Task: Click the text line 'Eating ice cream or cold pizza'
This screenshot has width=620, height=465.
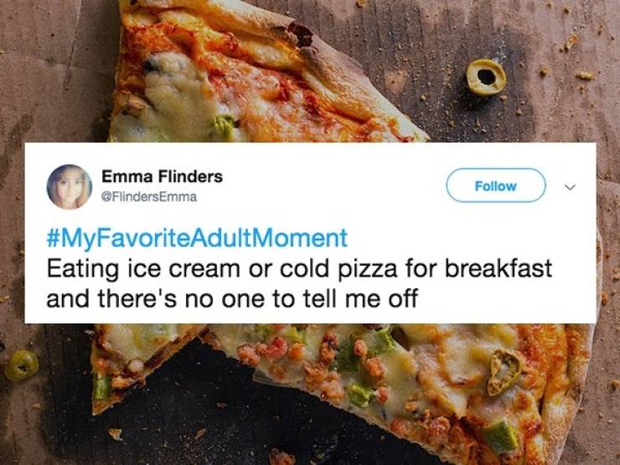Action: click(222, 269)
